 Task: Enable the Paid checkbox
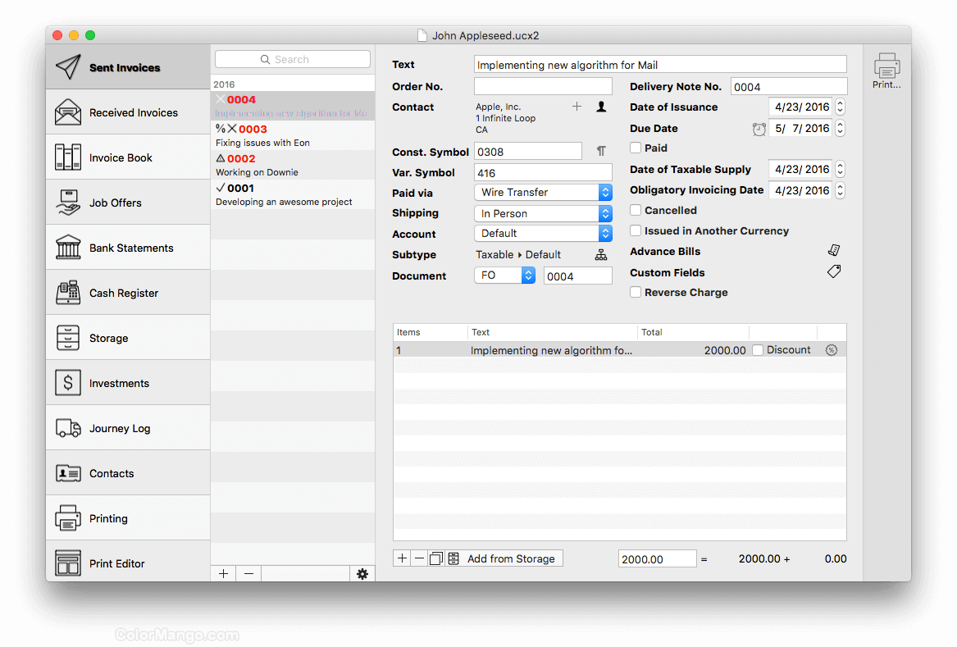click(x=636, y=148)
